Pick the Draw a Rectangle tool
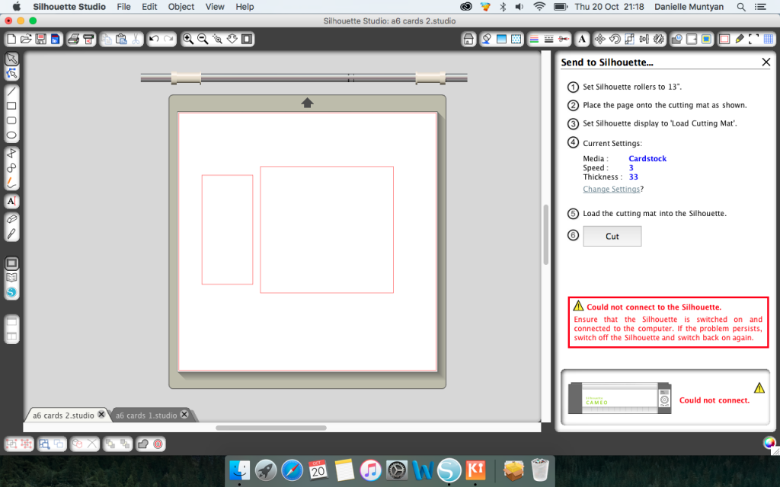This screenshot has width=780, height=487. (x=11, y=106)
